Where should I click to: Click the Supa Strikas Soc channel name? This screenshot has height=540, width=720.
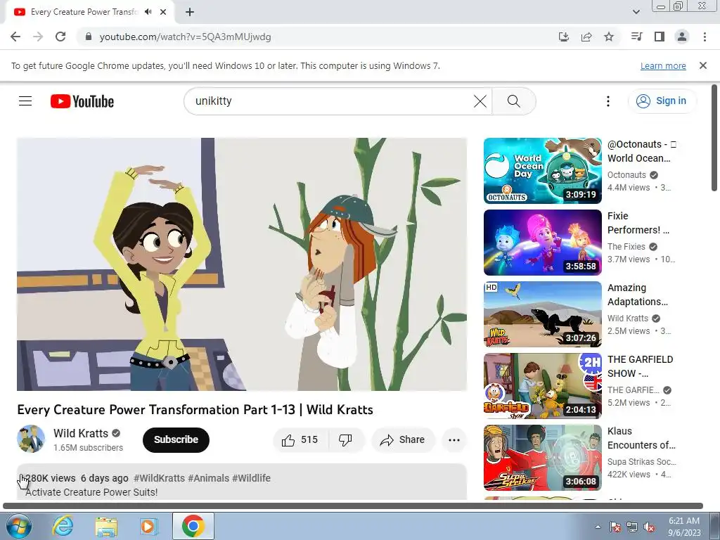tap(641, 462)
